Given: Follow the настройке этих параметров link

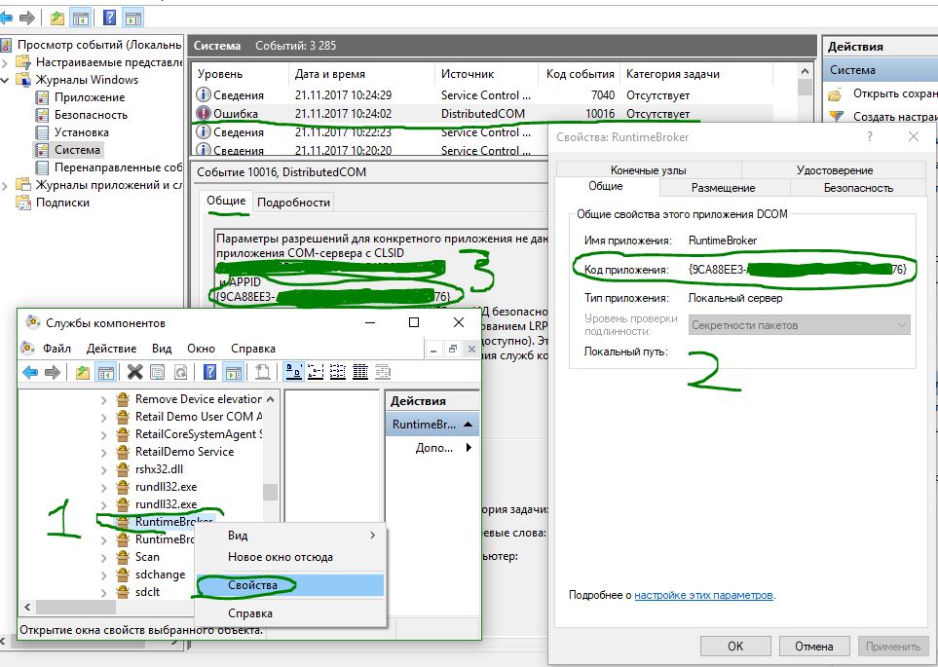Looking at the screenshot, I should tap(703, 595).
